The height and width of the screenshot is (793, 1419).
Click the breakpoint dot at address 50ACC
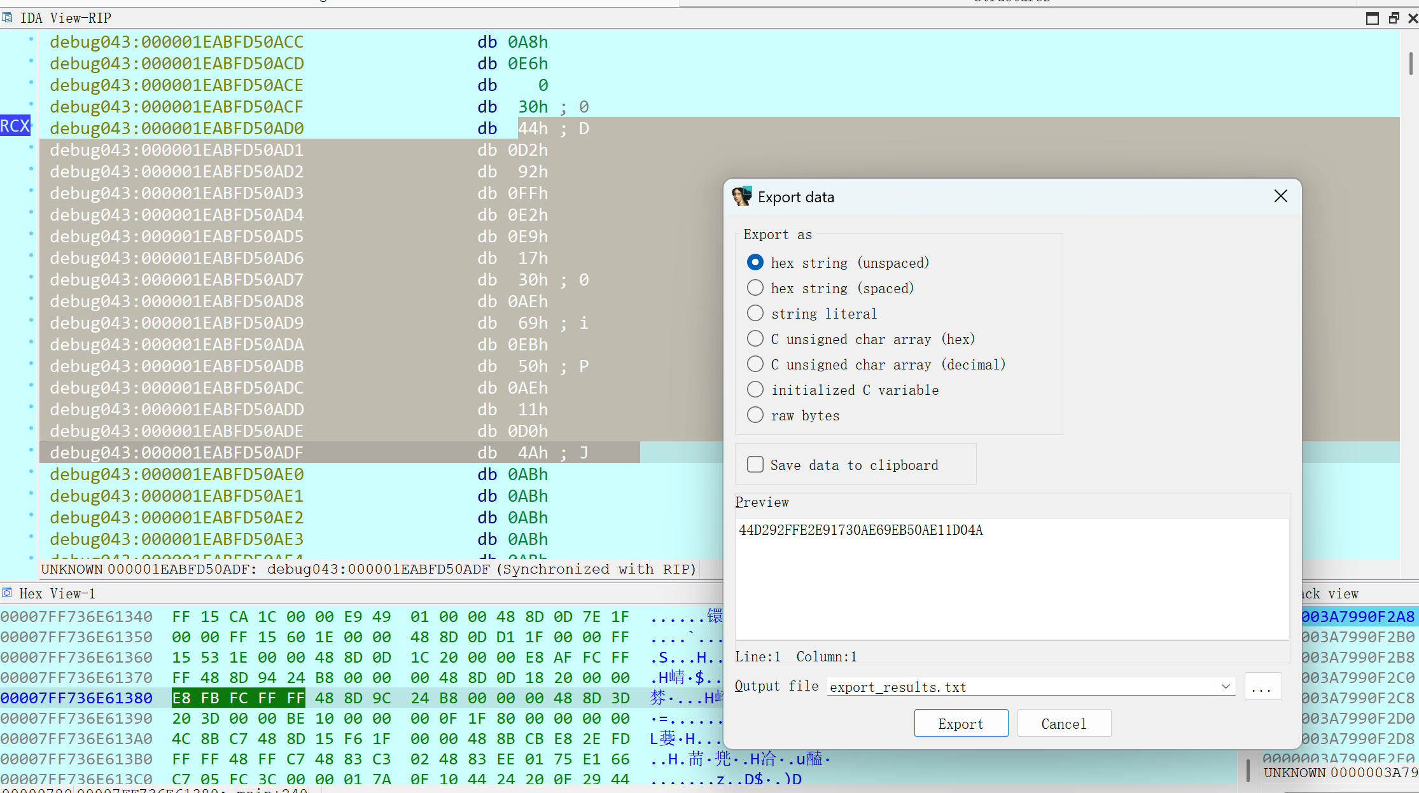pyautogui.click(x=31, y=40)
